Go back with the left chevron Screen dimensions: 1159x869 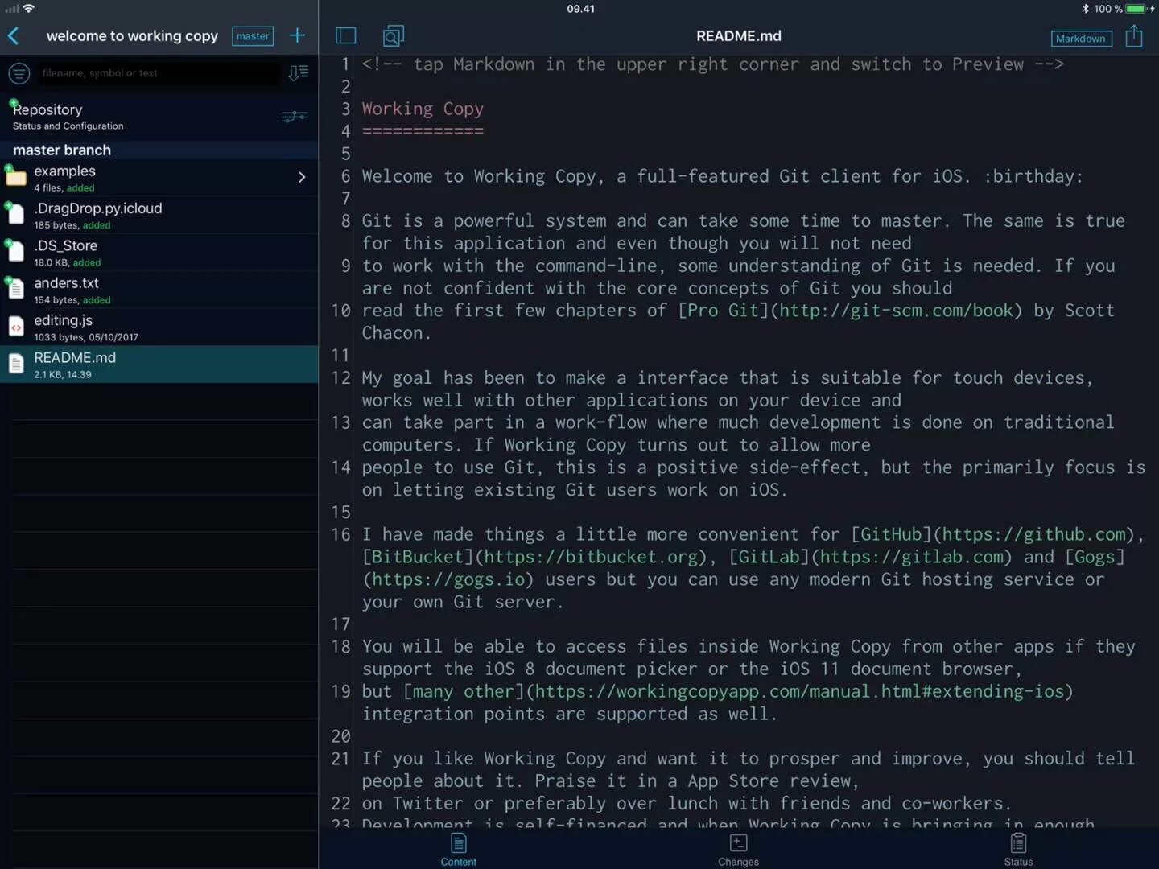pyautogui.click(x=14, y=36)
